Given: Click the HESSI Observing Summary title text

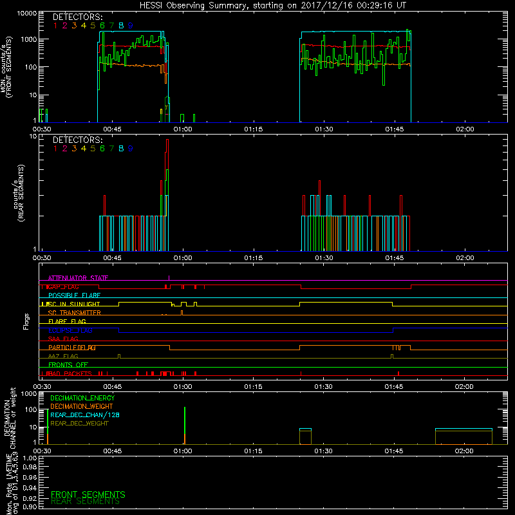Looking at the screenshot, I should tap(272, 6).
